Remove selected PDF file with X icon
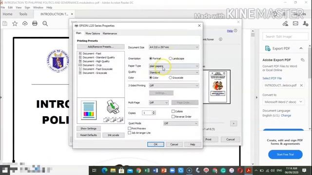312x175 pixels. click(301, 86)
